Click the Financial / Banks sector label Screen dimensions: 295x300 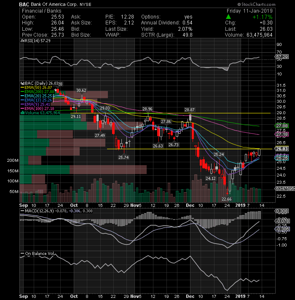(42, 11)
